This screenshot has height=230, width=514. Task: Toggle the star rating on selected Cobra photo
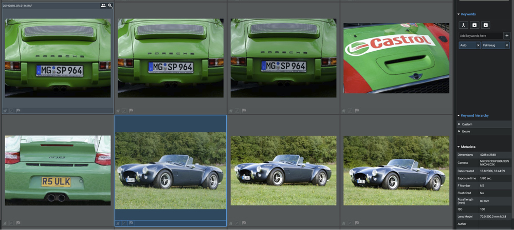tap(118, 223)
